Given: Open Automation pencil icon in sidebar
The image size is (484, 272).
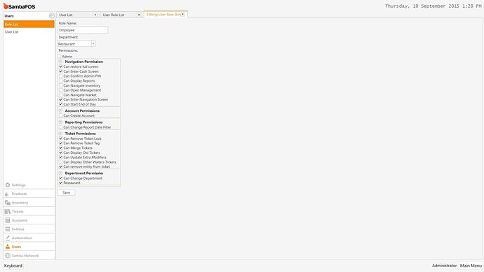Looking at the screenshot, I should (8, 238).
